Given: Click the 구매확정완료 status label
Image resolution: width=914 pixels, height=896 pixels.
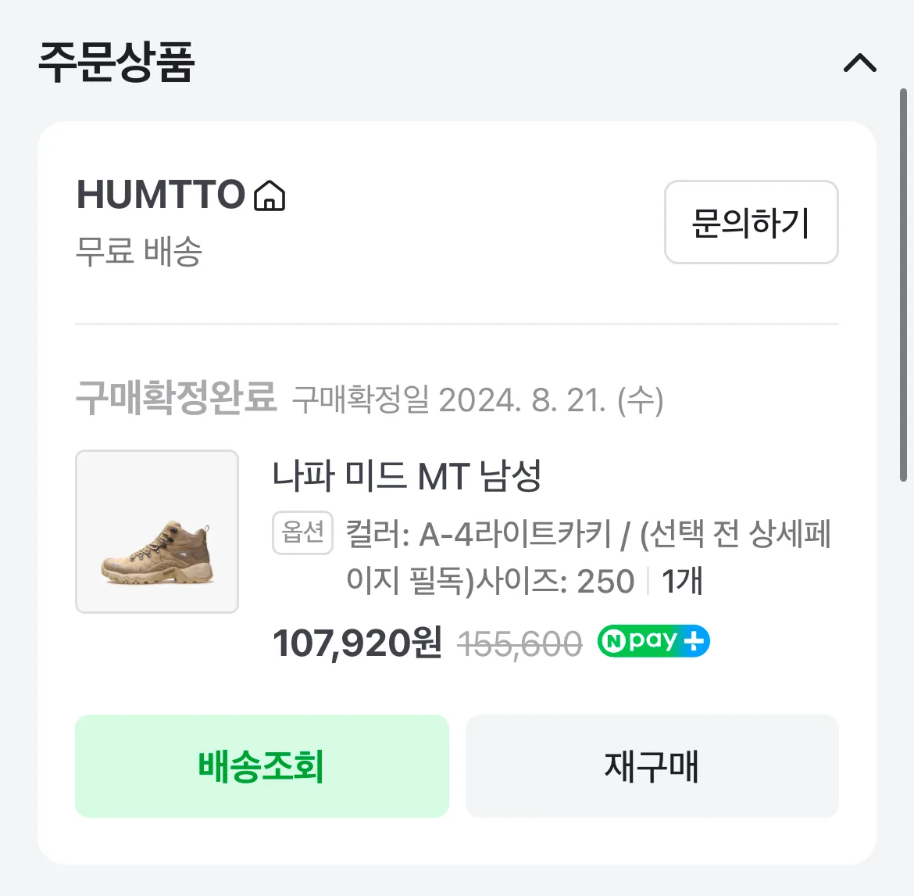Looking at the screenshot, I should [x=176, y=398].
